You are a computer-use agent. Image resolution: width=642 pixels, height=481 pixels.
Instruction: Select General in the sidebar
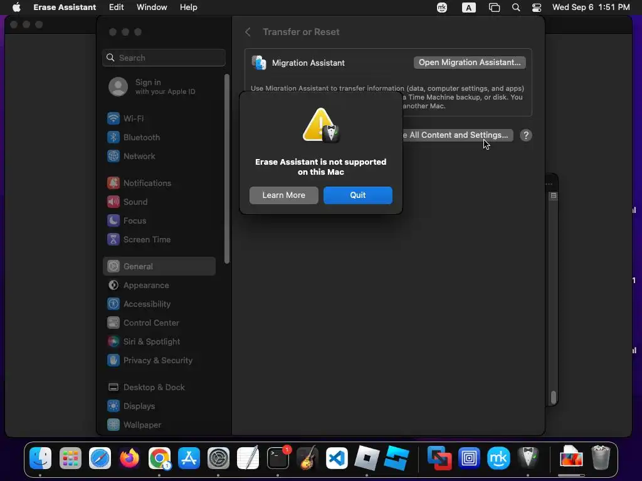(x=159, y=266)
